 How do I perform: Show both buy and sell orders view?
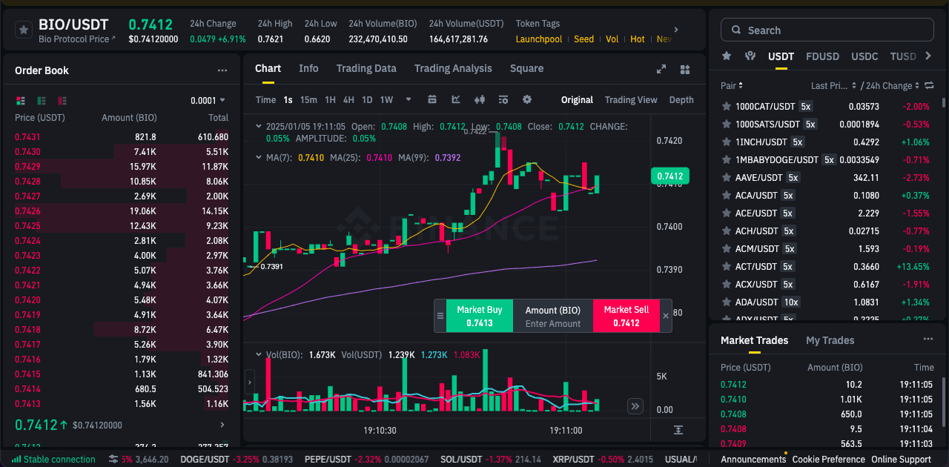point(21,100)
